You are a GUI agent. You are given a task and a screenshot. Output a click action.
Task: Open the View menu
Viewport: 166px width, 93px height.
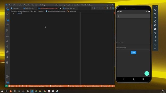click(25, 5)
